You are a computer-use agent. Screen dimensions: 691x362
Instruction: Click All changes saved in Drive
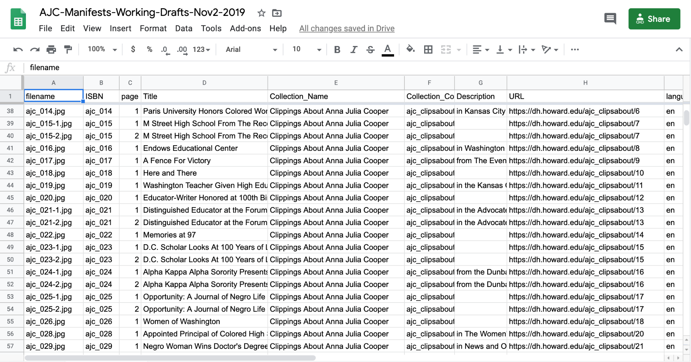(347, 28)
